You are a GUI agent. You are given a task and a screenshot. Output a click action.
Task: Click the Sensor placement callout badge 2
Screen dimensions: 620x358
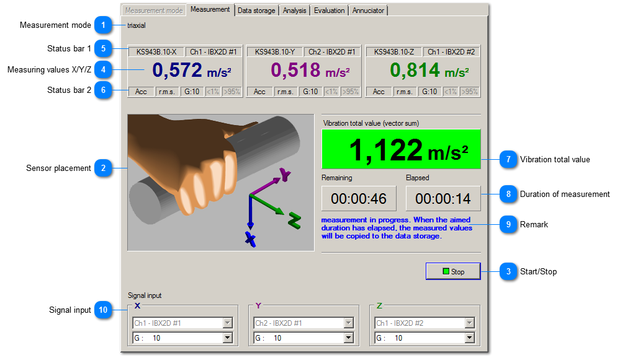(103, 168)
